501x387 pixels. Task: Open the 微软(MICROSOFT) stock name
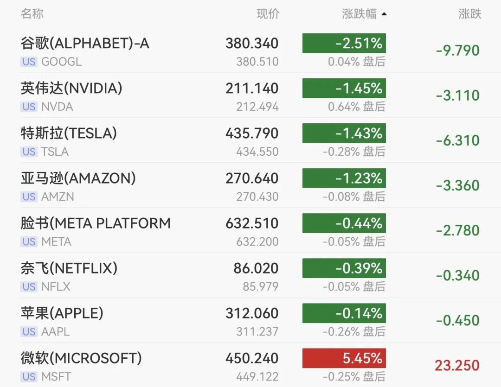(x=81, y=358)
